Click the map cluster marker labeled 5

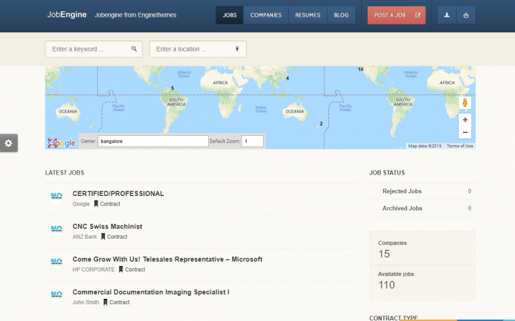tap(173, 88)
